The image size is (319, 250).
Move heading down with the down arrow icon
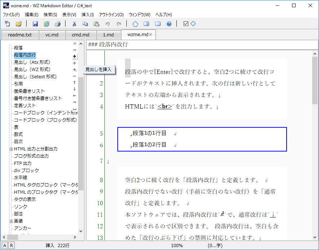click(75, 89)
